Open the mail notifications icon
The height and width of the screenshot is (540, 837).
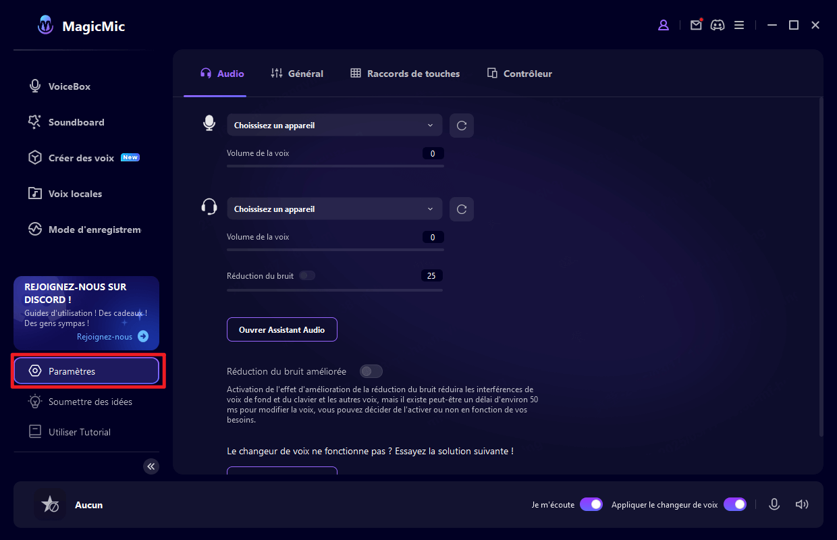pos(696,25)
